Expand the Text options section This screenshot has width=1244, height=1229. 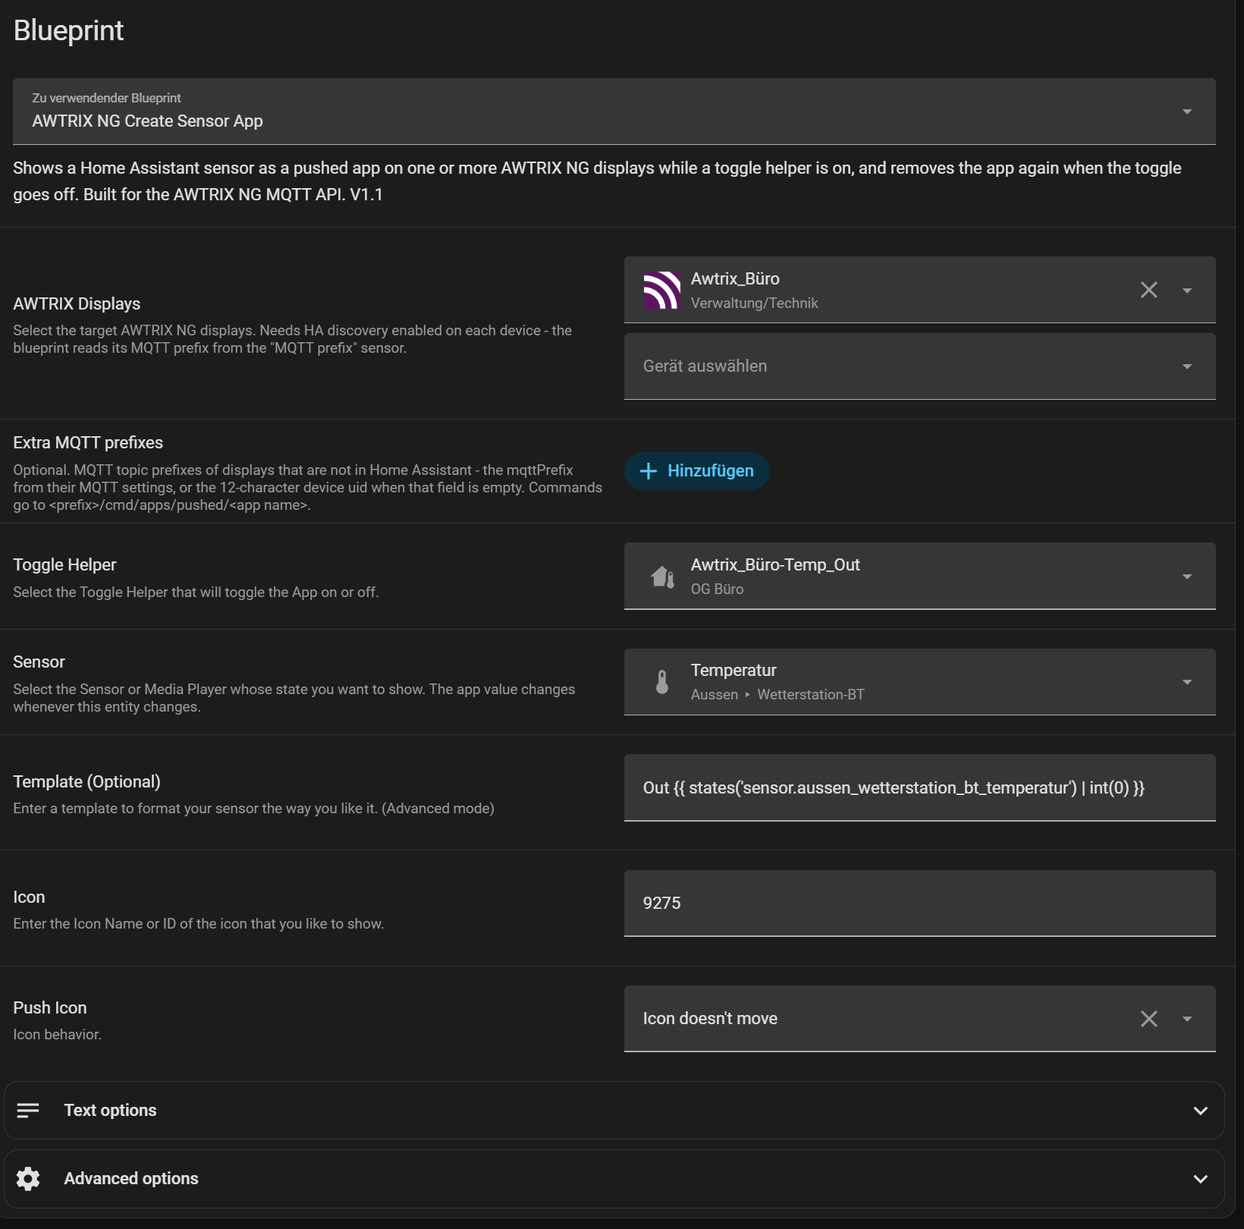click(614, 1110)
